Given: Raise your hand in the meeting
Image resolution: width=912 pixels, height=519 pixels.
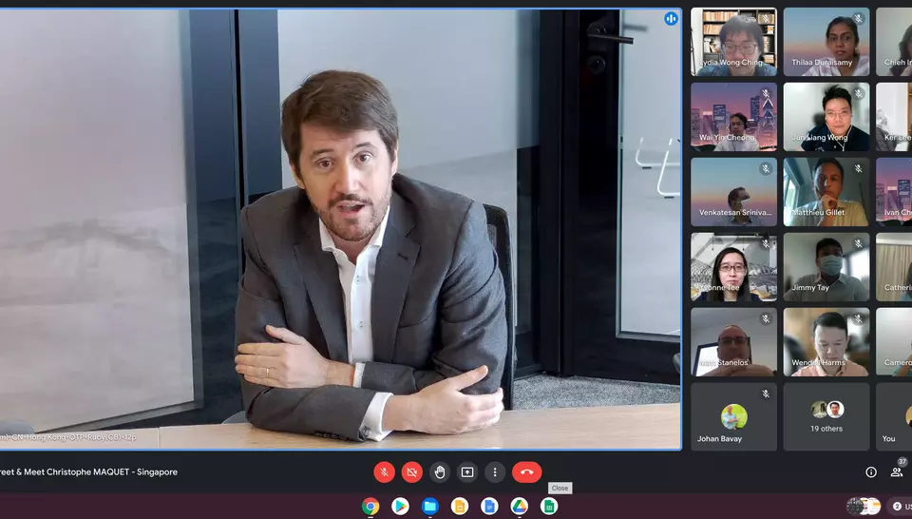Looking at the screenshot, I should tap(439, 471).
